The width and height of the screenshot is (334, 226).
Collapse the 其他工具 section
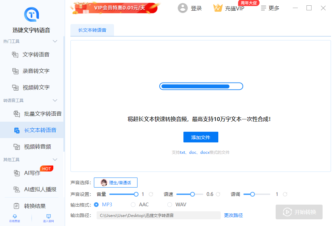click(x=55, y=159)
